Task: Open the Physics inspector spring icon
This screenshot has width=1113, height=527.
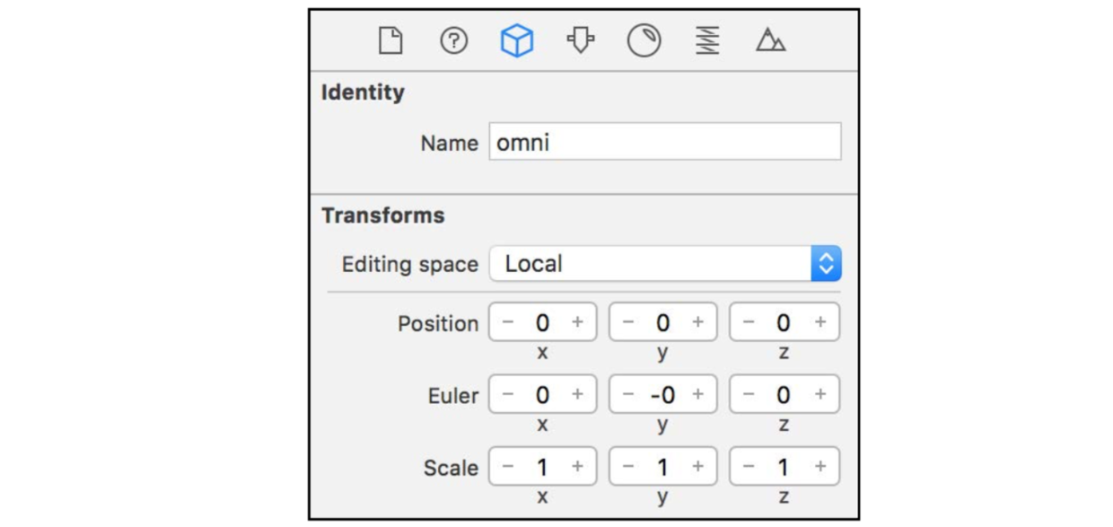Action: [707, 40]
